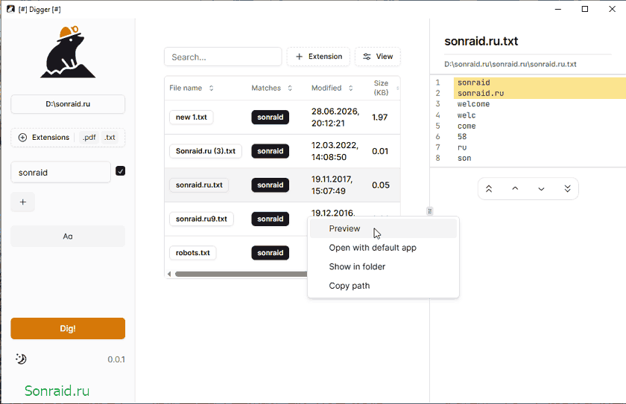Select file Sonraid.ru (3).txt

pos(206,151)
